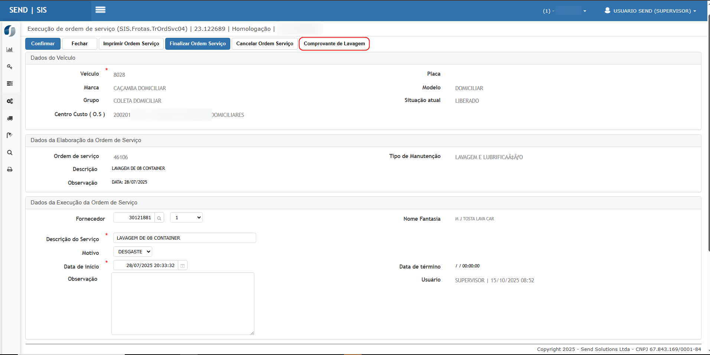
Task: Toggle the hamburger menu in header
Action: [100, 10]
